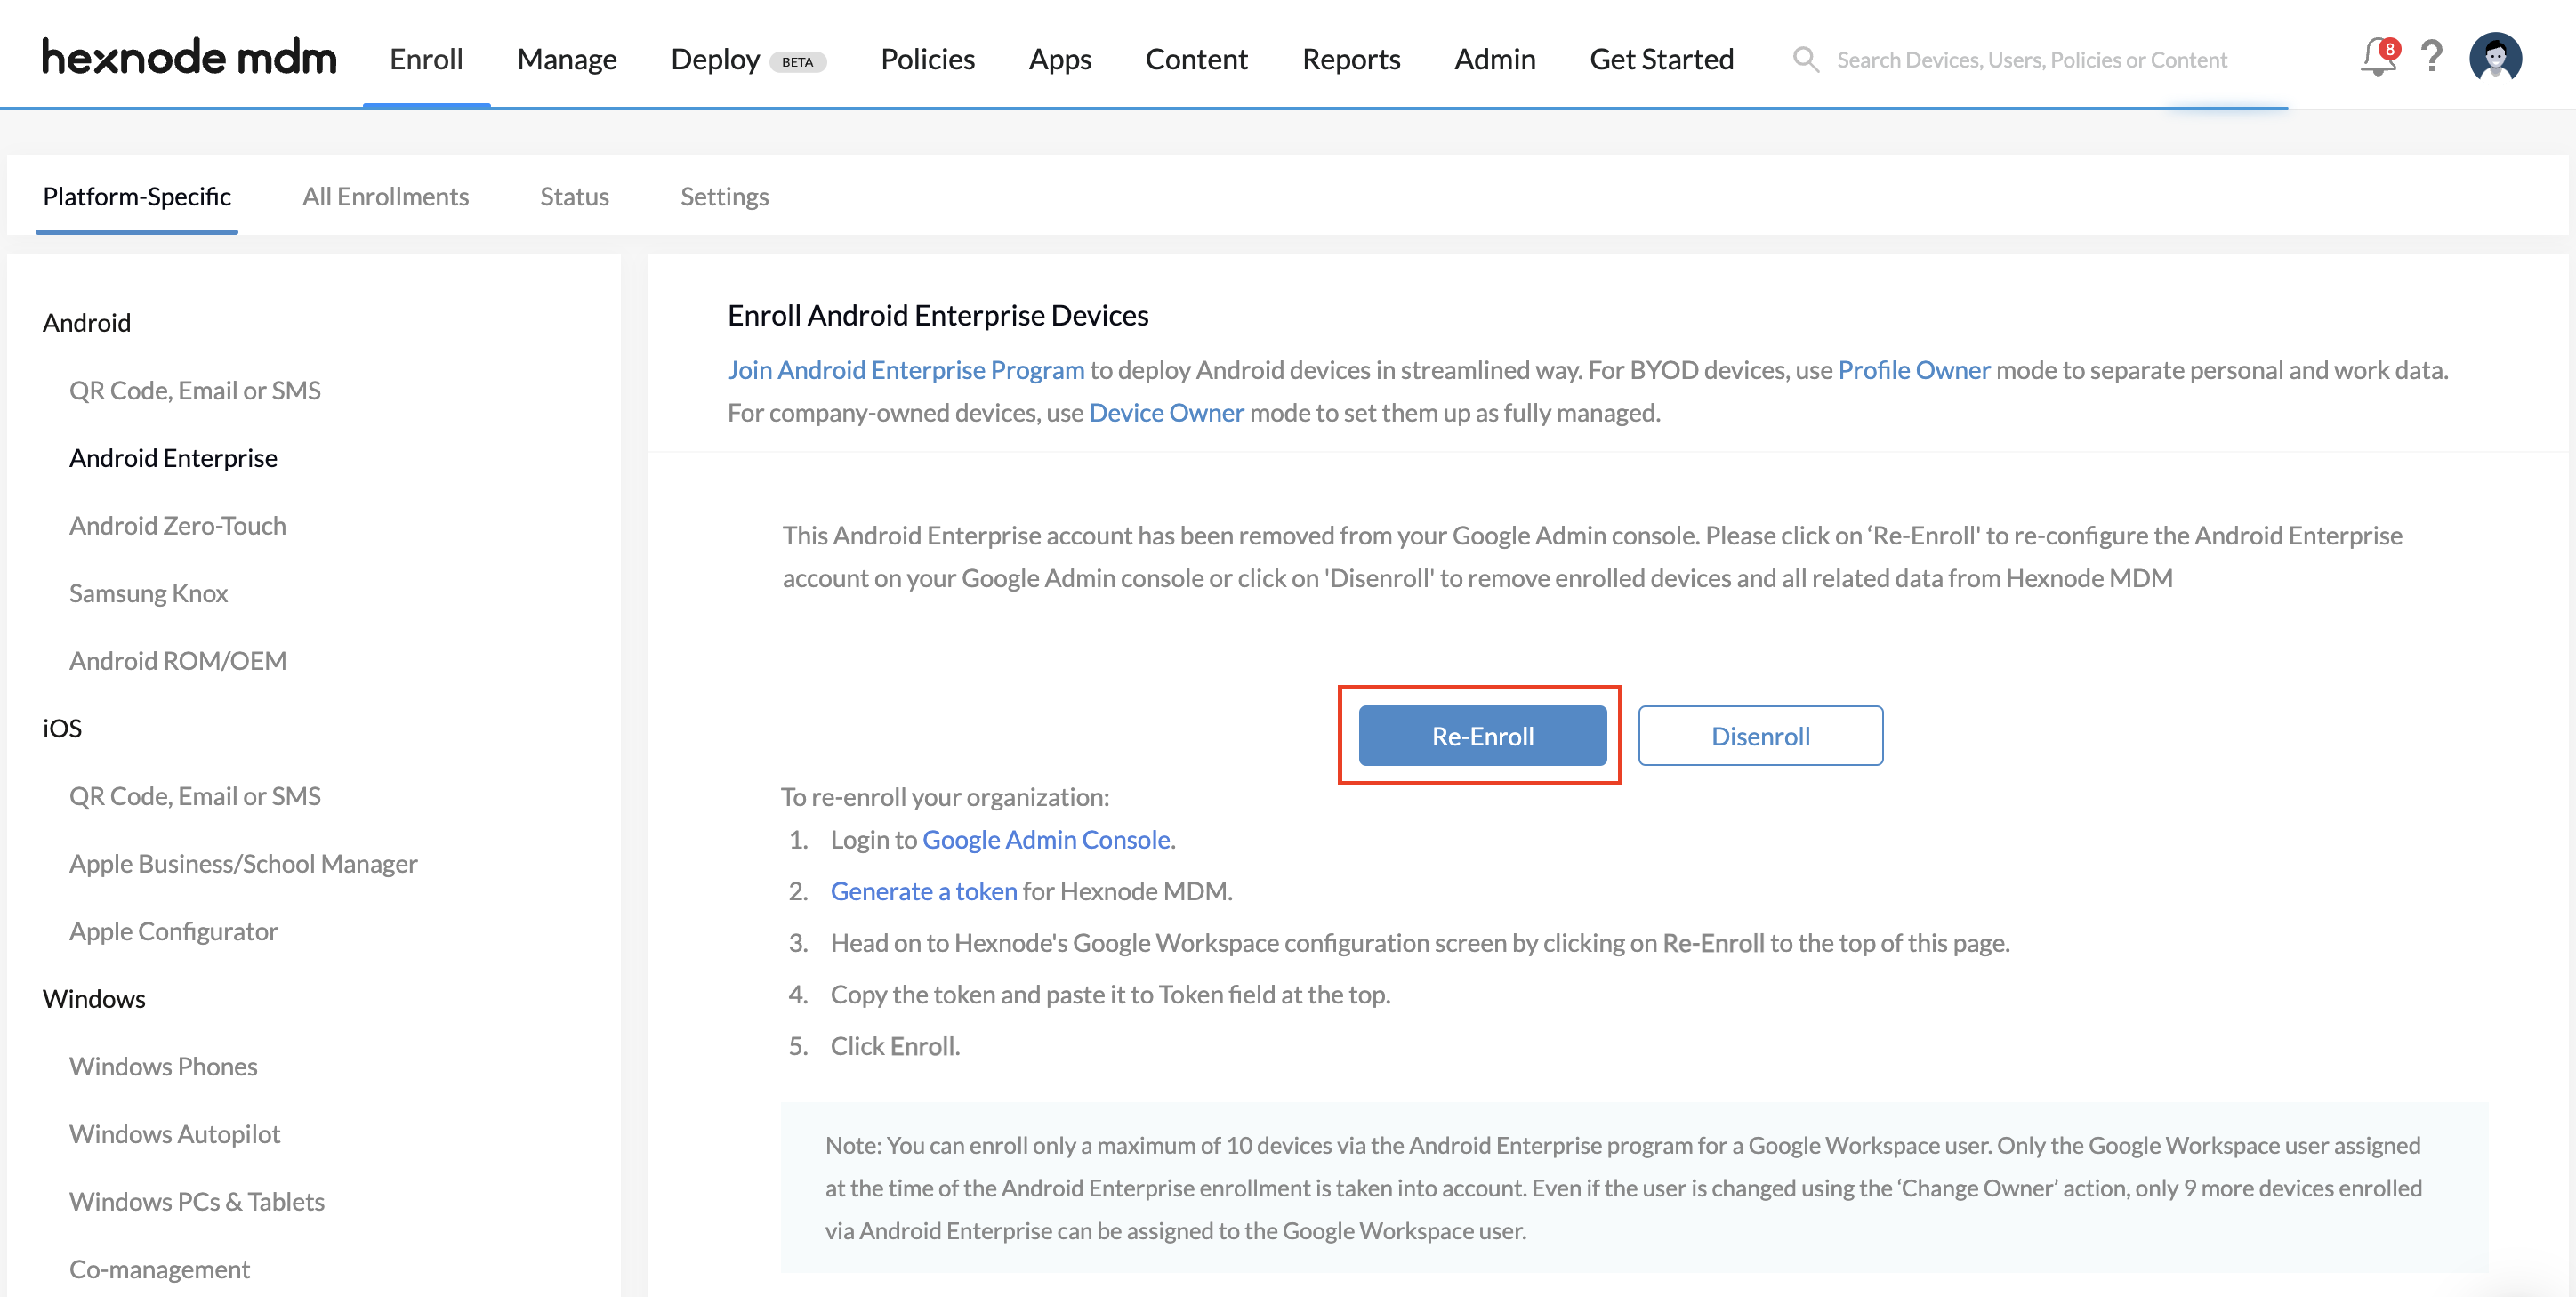Screen dimensions: 2576x1297
Task: Open the Reports top menu
Action: click(1351, 59)
